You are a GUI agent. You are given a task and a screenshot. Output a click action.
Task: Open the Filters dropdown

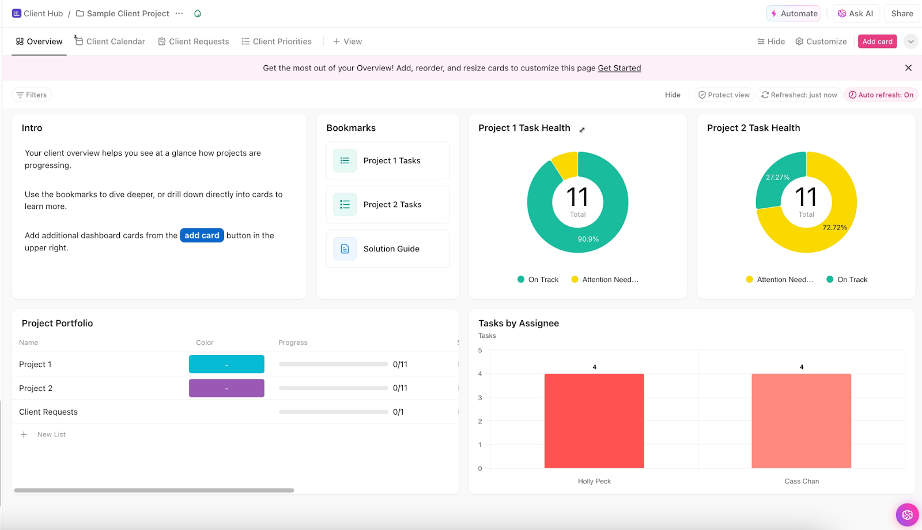(x=32, y=95)
